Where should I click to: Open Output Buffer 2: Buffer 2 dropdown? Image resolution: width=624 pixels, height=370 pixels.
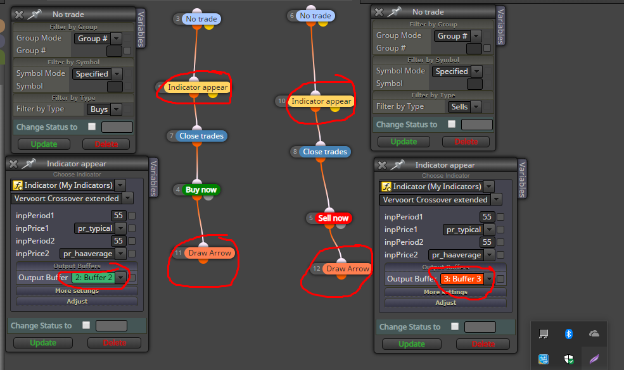point(99,278)
